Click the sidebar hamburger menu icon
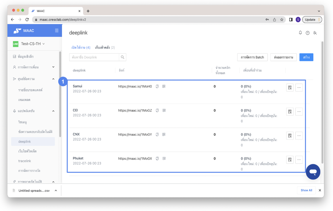This screenshot has height=211, width=333. click(x=56, y=30)
